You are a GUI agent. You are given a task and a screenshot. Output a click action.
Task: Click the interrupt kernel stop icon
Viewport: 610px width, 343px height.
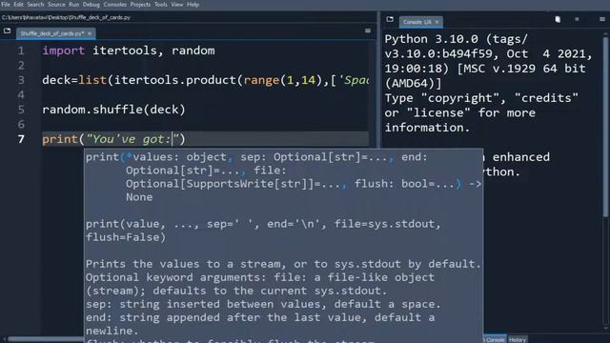(577, 19)
